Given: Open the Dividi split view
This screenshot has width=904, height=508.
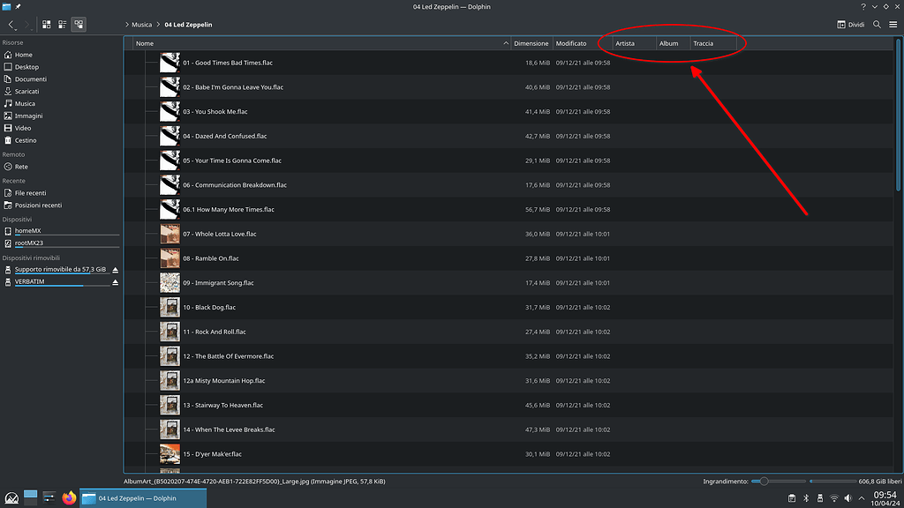Looking at the screenshot, I should (x=848, y=25).
